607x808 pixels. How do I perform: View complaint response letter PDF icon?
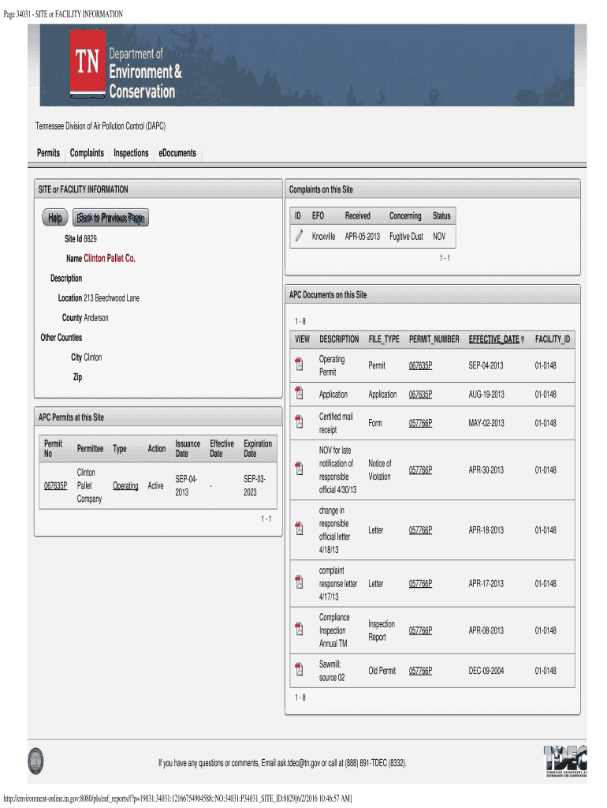pyautogui.click(x=299, y=583)
